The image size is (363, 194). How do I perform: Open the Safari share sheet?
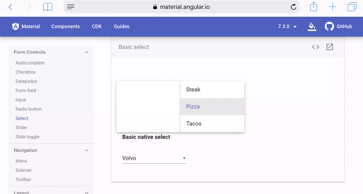pos(313,7)
